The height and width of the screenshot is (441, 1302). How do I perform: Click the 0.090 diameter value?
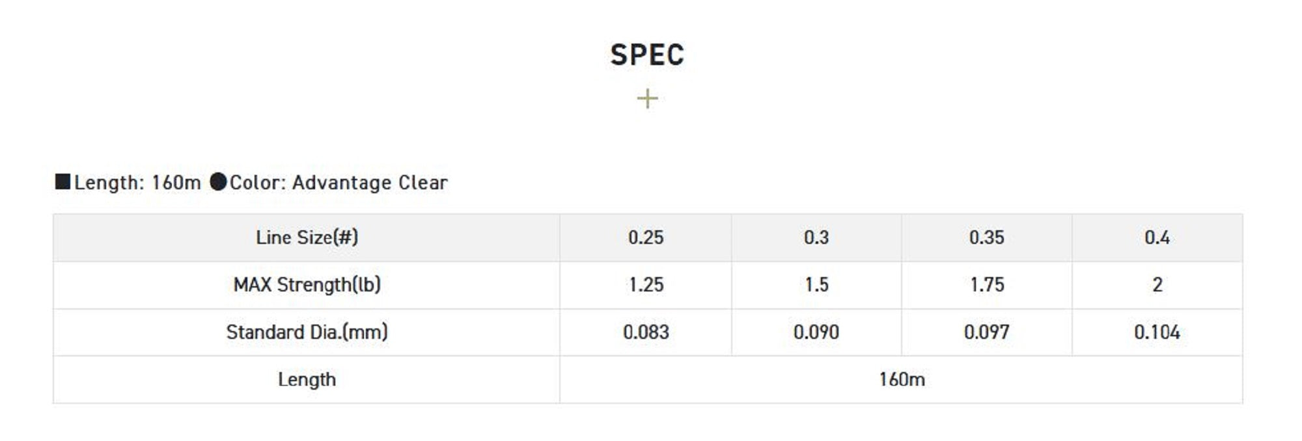816,332
